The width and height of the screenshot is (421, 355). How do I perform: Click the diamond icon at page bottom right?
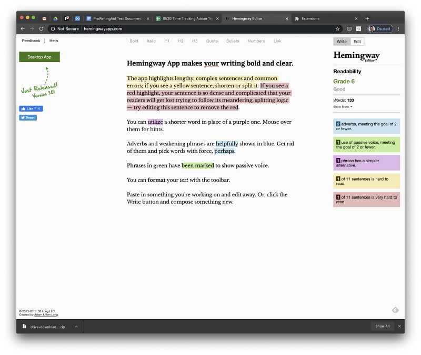pyautogui.click(x=395, y=310)
